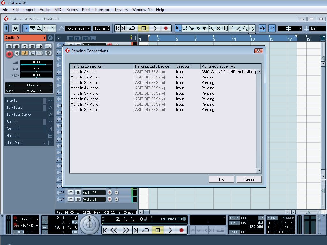The width and height of the screenshot is (327, 245).
Task: Solo the Audio 24 track
Action: click(78, 199)
